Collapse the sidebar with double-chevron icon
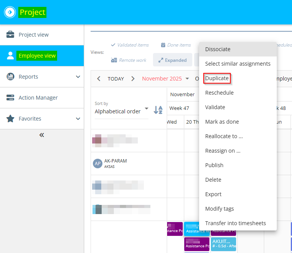The height and width of the screenshot is (253, 292). tap(41, 135)
